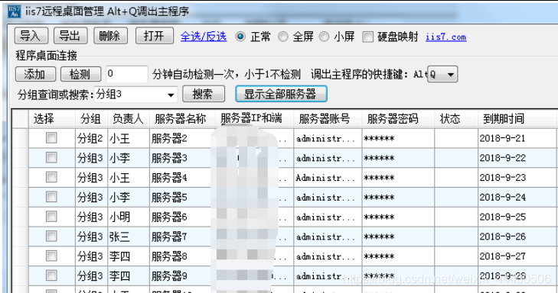Screen dimensions: 558x293
Task: Click the 服务器8 name cell
Action: [x=182, y=256]
